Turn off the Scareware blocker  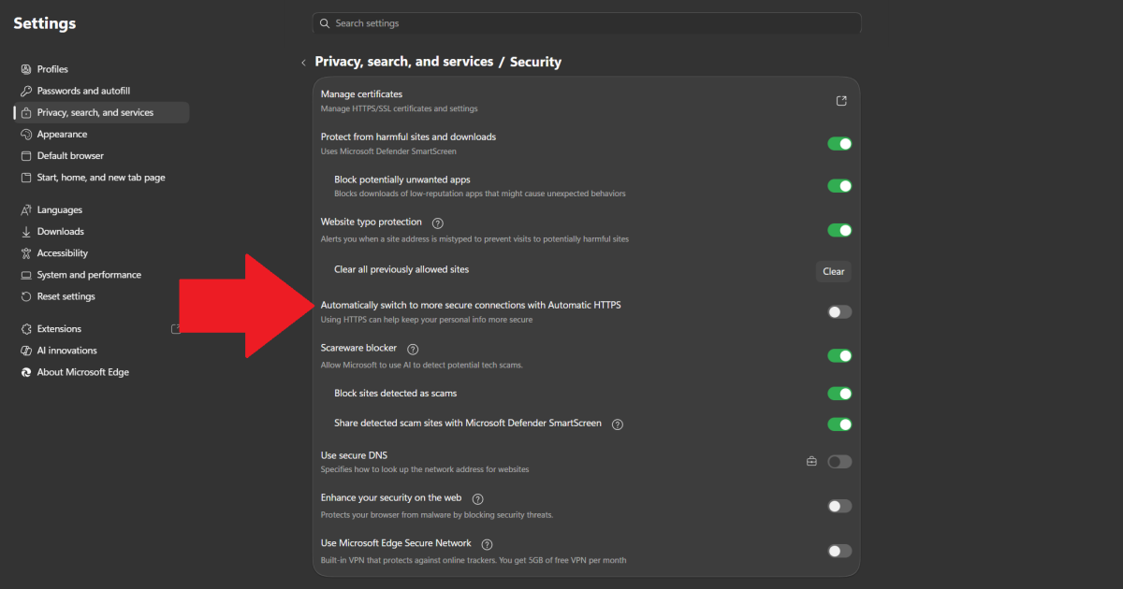coord(839,355)
